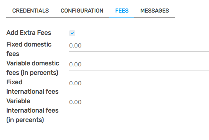Click the Fixed international fees label

pyautogui.click(x=32, y=87)
